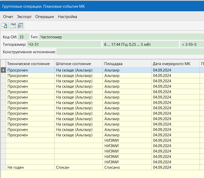Click the range field 8 ... 17.44 ГГц
The height and width of the screenshot is (178, 204).
click(141, 44)
